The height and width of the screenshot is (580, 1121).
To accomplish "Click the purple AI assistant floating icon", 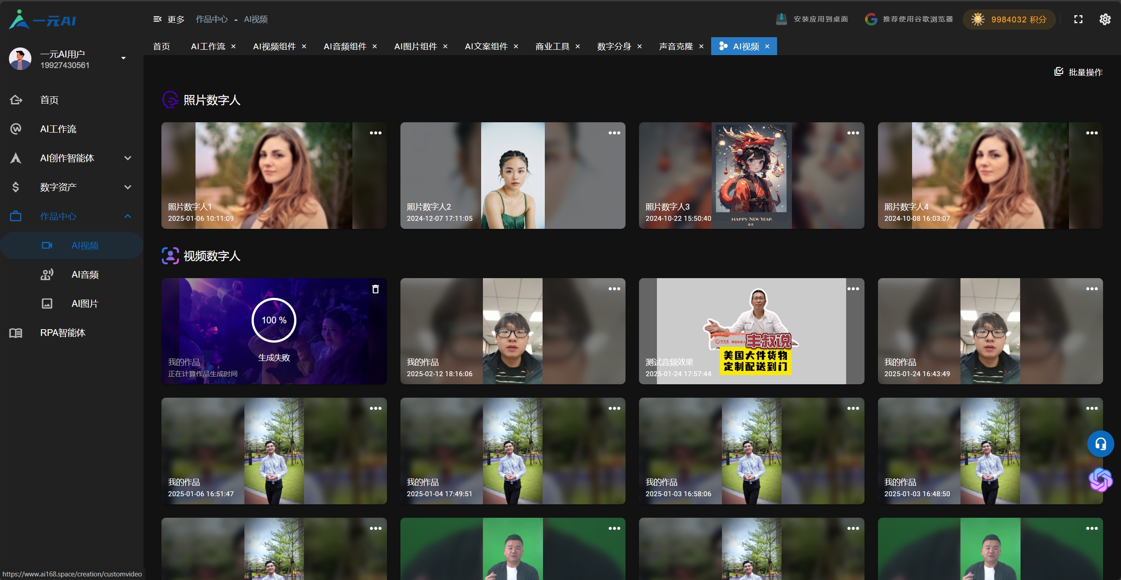I will pos(1100,480).
